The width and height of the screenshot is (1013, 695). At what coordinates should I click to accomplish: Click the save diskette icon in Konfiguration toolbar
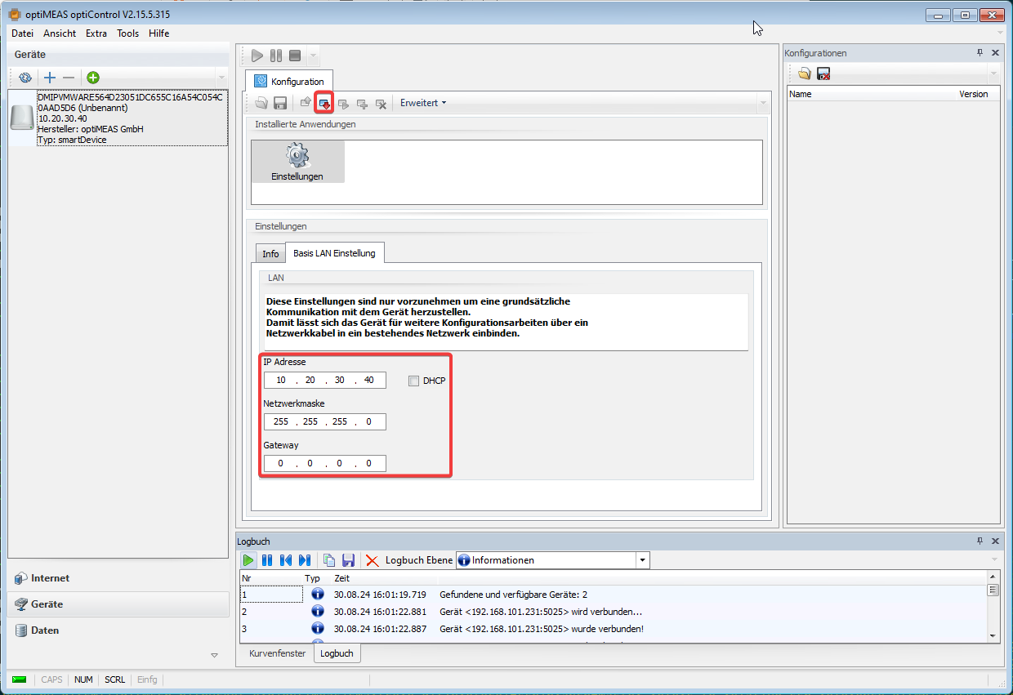pyautogui.click(x=279, y=104)
